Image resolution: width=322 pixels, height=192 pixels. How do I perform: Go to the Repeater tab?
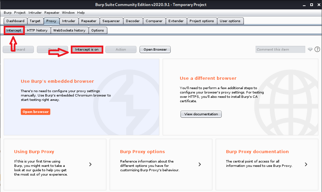click(89, 21)
